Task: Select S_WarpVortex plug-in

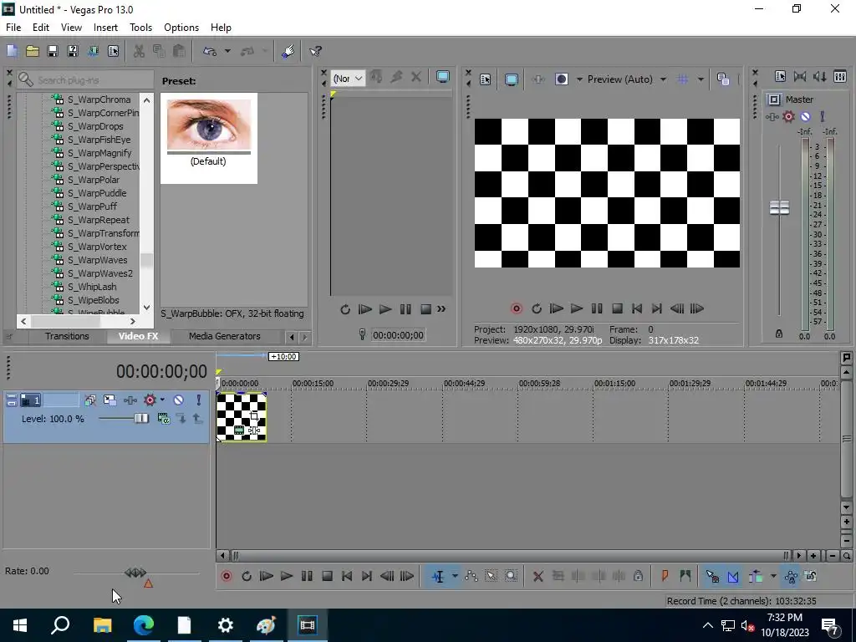Action: click(97, 247)
